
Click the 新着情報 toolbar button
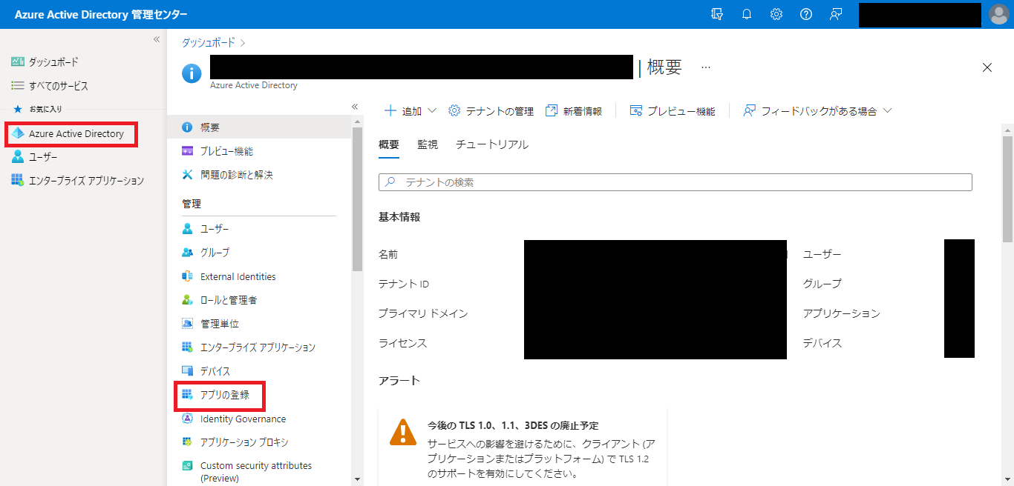click(x=573, y=111)
